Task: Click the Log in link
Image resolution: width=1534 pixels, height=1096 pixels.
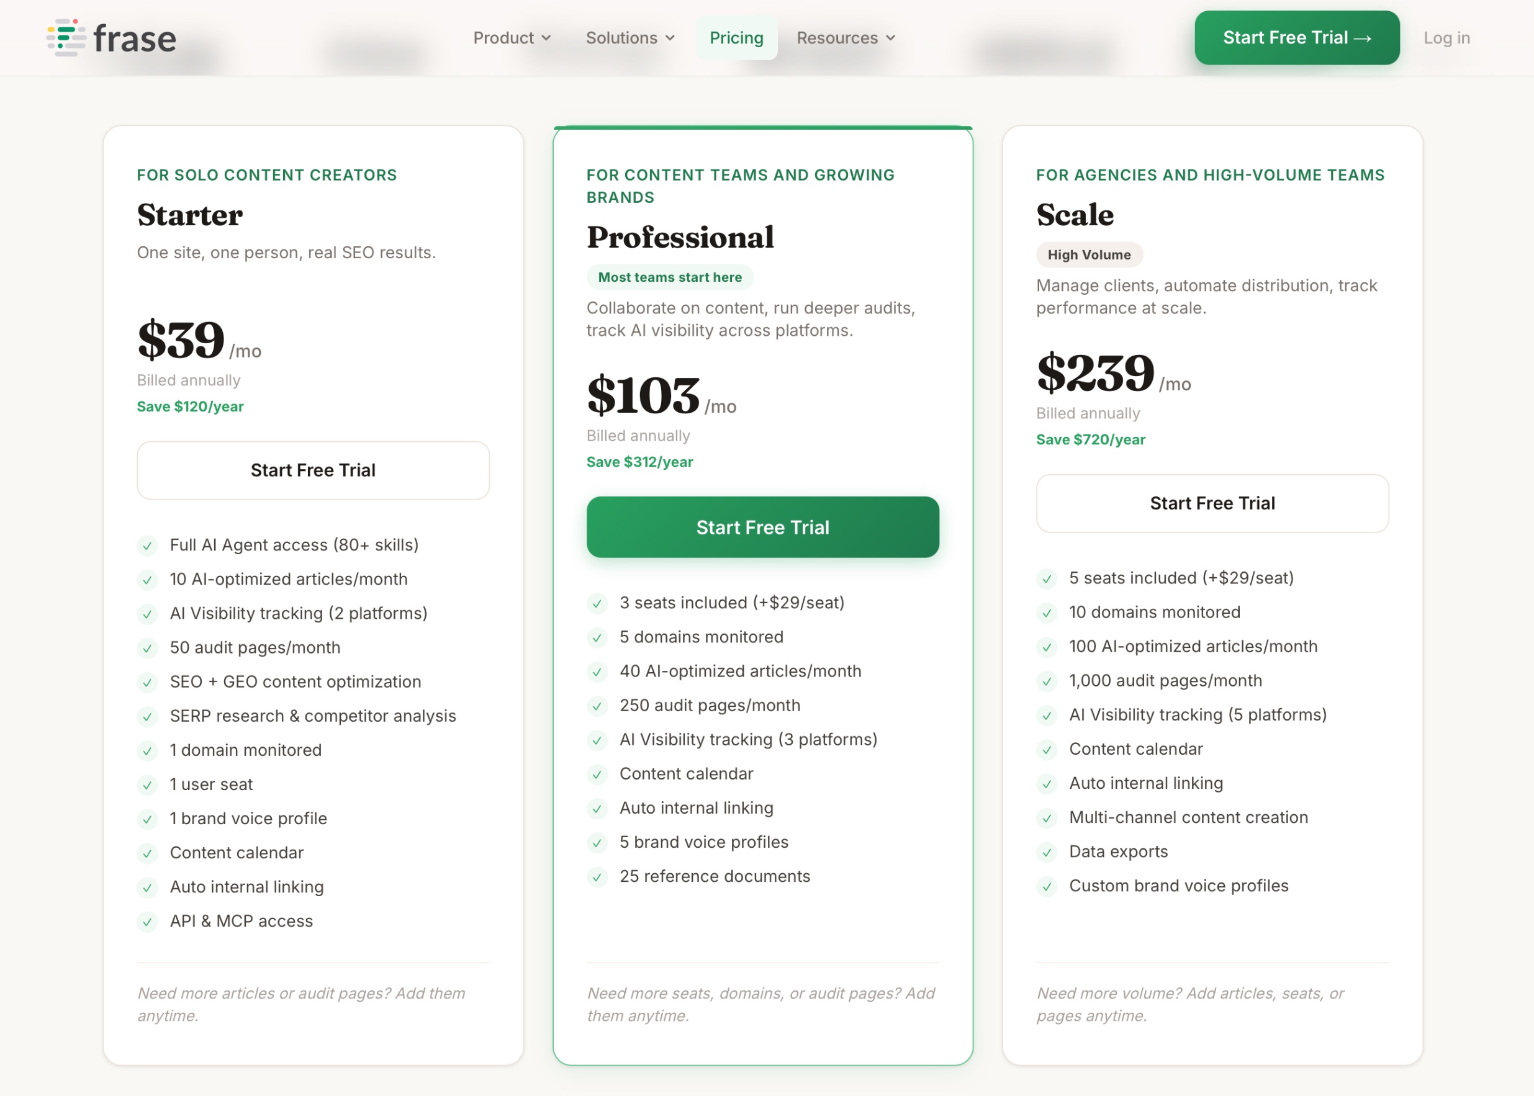Action: [x=1446, y=38]
